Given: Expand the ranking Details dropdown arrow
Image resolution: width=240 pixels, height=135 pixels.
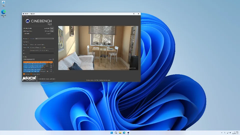Looking at the screenshot, I should tap(53, 59).
